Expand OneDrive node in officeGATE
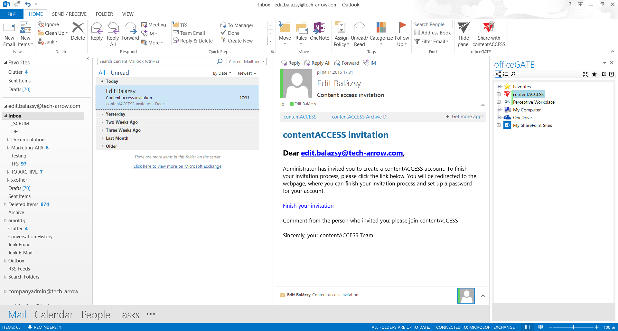Screen dimensions: 618x331 pos(499,118)
